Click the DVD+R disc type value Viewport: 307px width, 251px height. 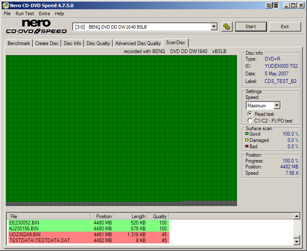click(x=272, y=59)
